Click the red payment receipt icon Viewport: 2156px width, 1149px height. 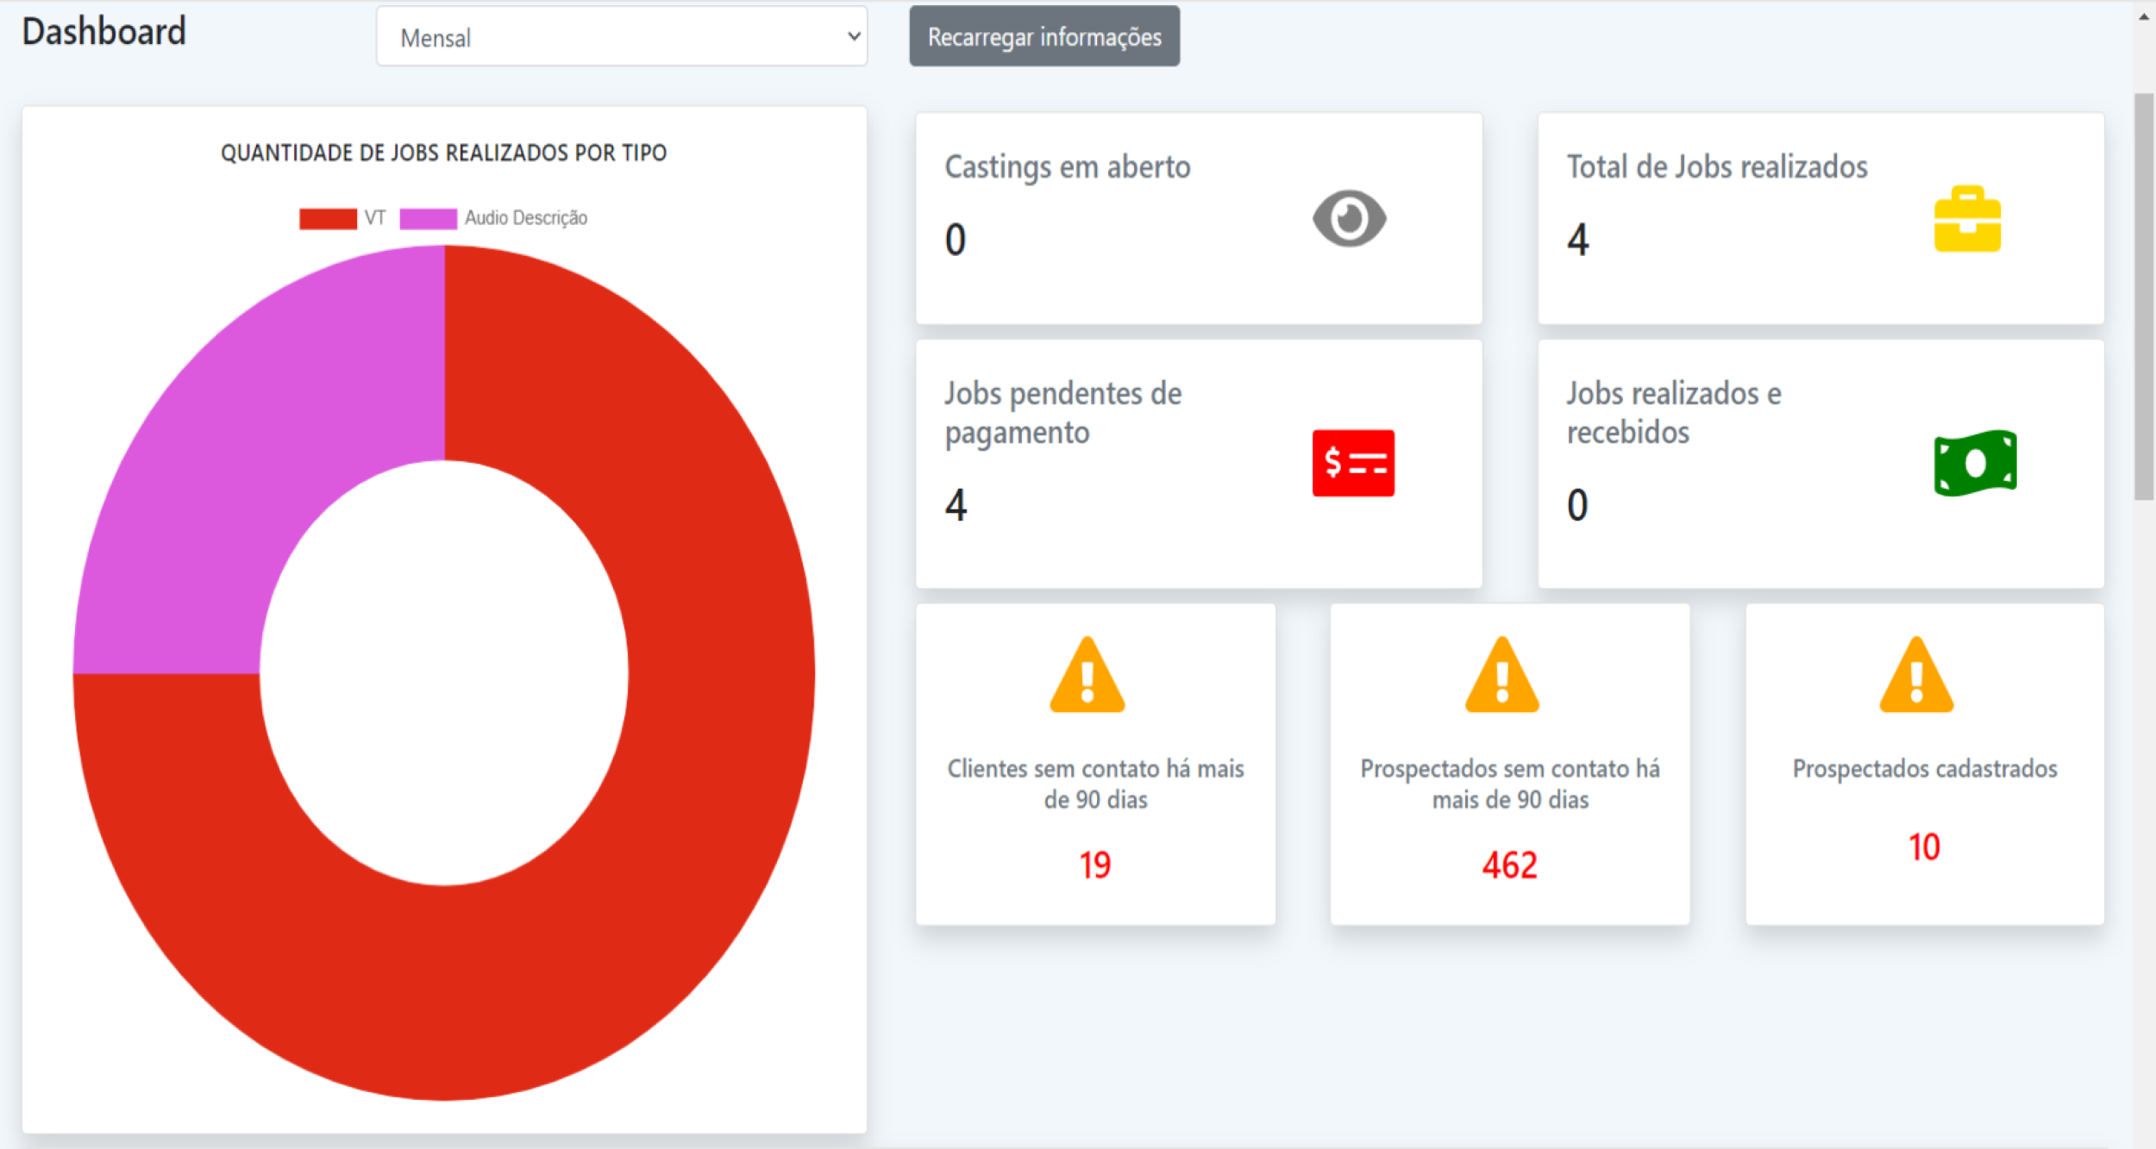tap(1353, 463)
